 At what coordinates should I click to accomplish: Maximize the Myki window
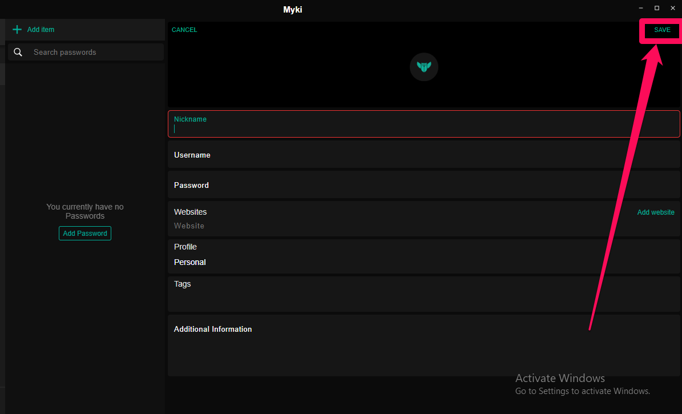click(x=657, y=8)
